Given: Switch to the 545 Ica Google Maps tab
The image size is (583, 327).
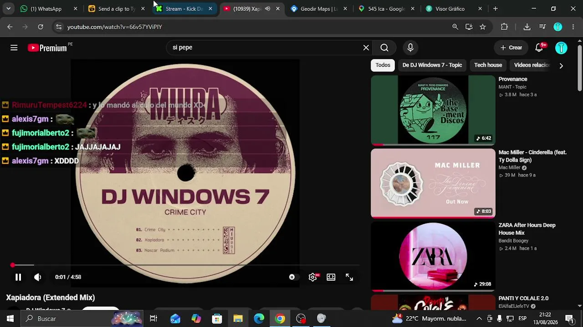Looking at the screenshot, I should (386, 9).
